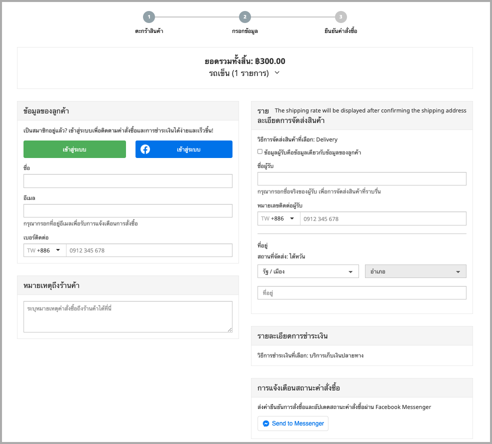Expand the cart summary chevron (1 รายการ)
The width and height of the screenshot is (492, 444).
click(x=277, y=73)
